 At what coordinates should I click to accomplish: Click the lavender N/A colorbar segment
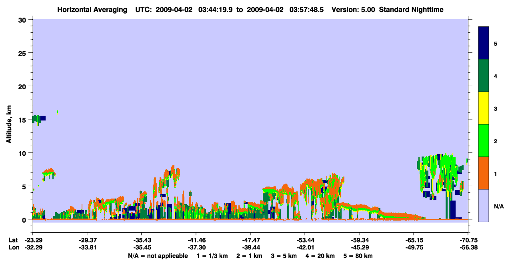point(484,205)
